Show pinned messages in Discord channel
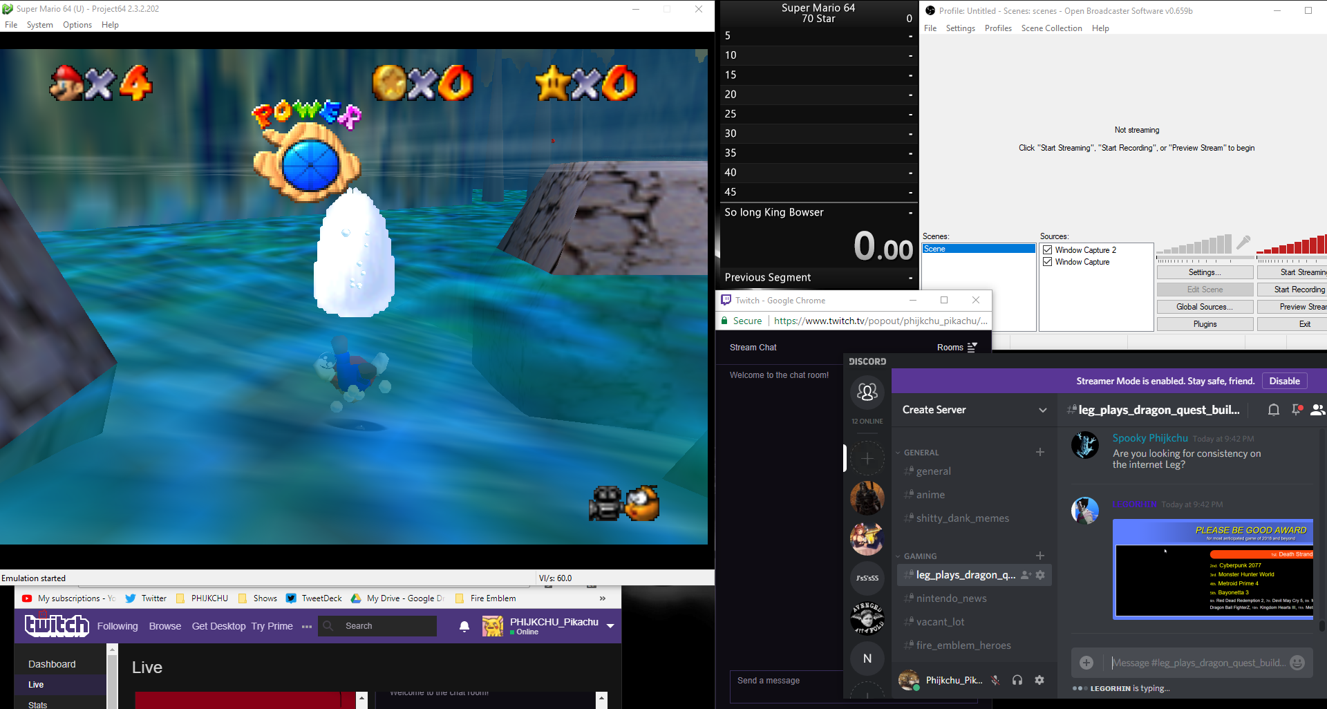This screenshot has height=709, width=1327. pos(1297,410)
